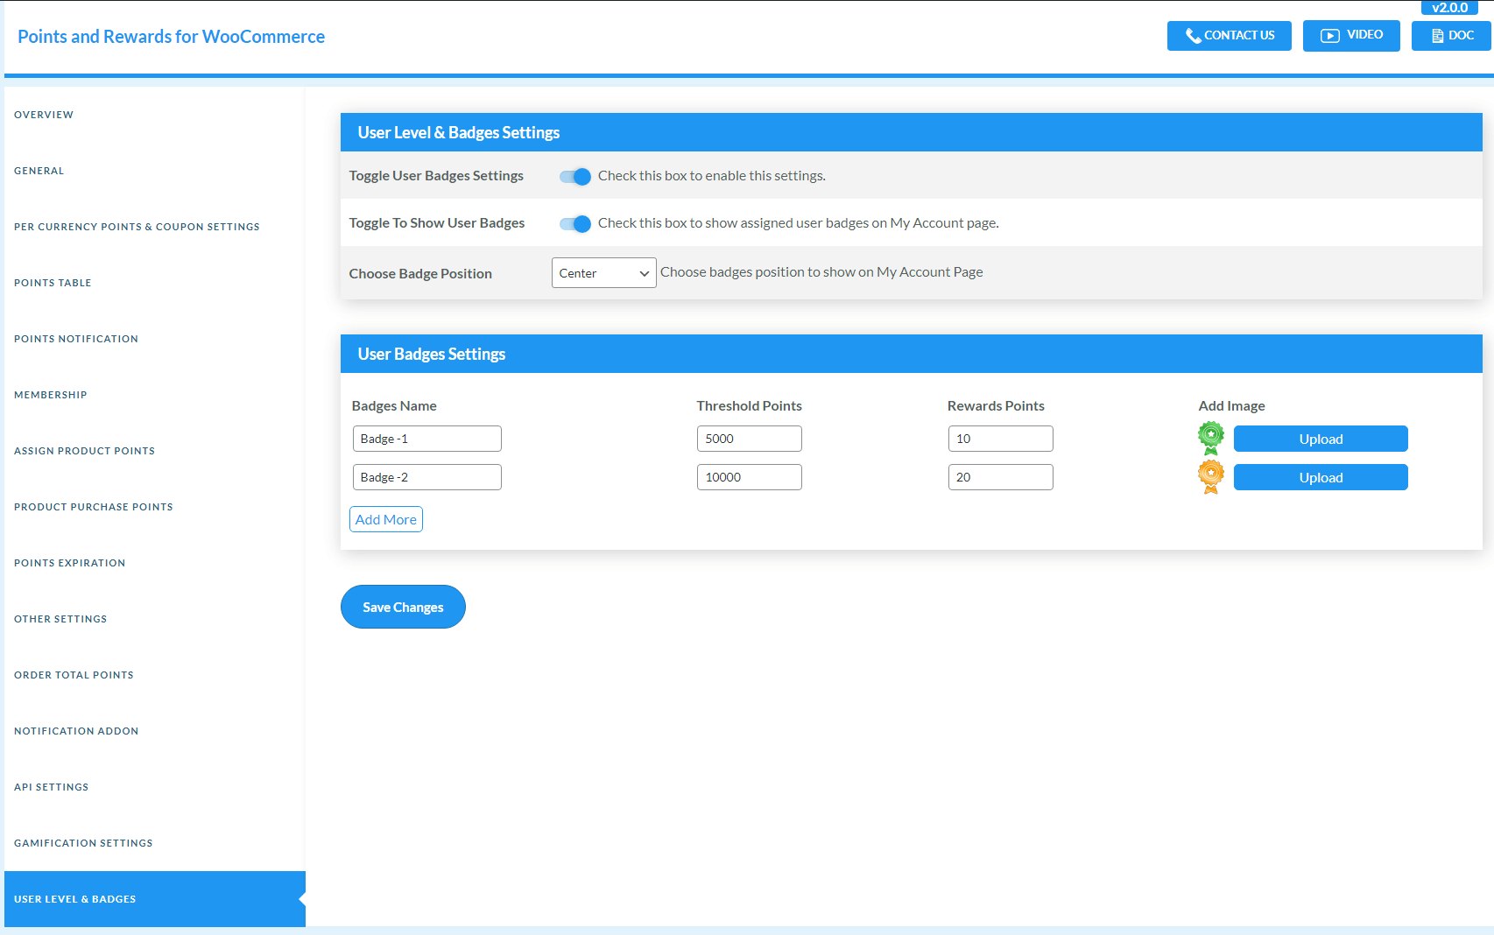Click the Doc button
1494x935 pixels.
tap(1452, 36)
